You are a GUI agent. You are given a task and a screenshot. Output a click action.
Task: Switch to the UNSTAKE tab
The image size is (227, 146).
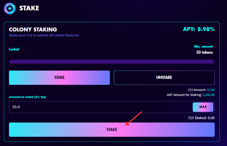pos(164,77)
